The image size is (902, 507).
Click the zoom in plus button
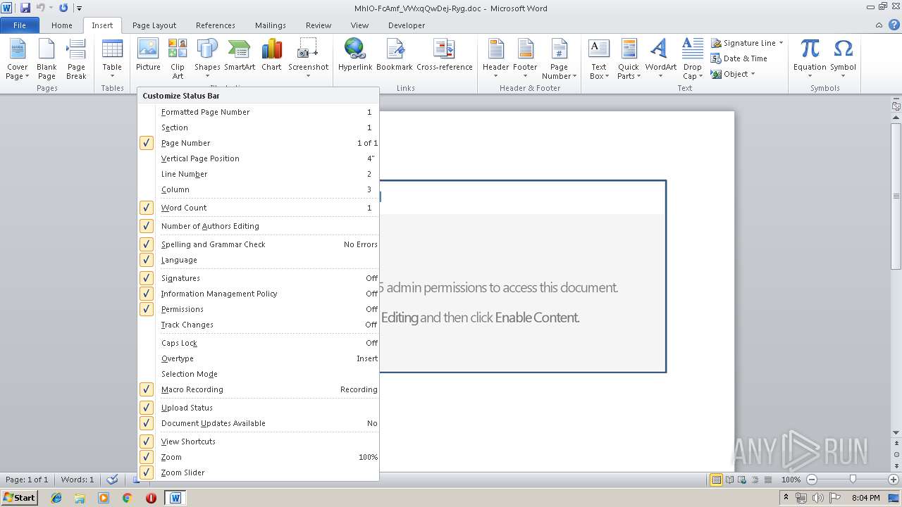(x=894, y=480)
